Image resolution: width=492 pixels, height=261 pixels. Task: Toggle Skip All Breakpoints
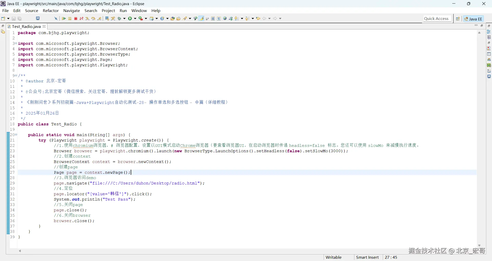(56, 18)
